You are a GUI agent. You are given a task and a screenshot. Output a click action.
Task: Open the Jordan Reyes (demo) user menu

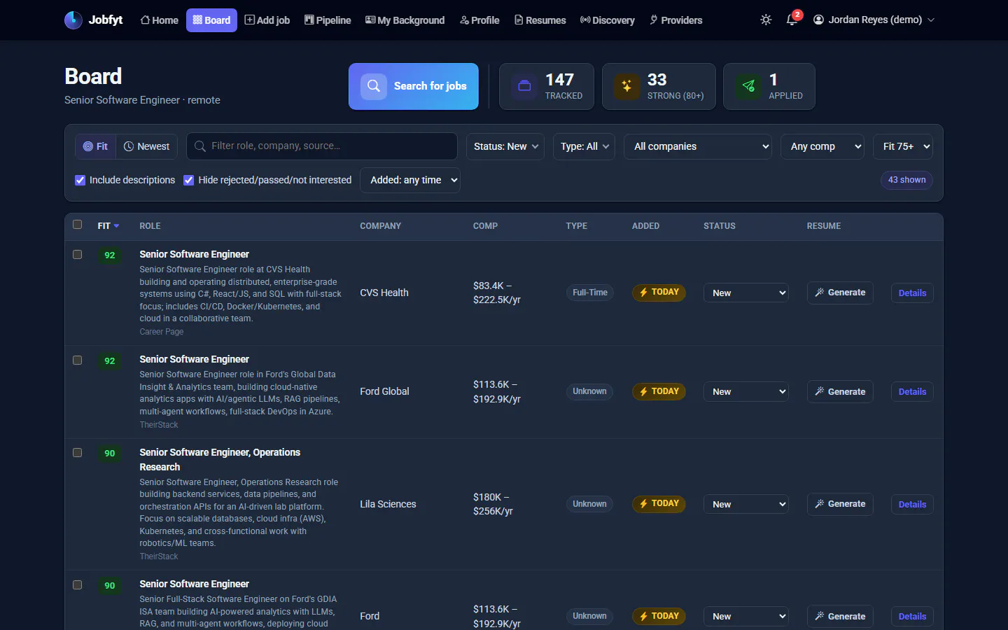tap(874, 20)
